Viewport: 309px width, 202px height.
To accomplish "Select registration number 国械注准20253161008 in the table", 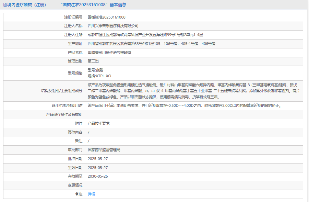I will pos(106,17).
